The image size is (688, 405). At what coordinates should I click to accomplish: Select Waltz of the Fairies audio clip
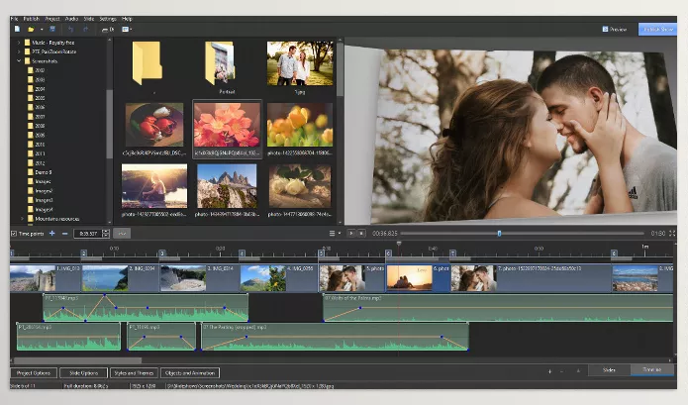(x=498, y=308)
